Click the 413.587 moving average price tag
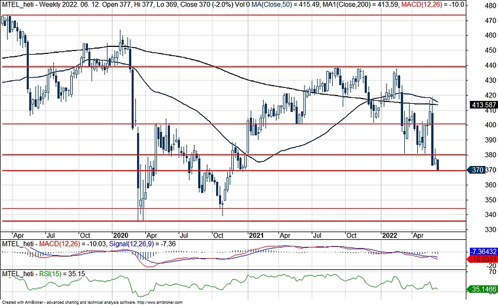Viewport: 498px width, 305px height. [482, 106]
